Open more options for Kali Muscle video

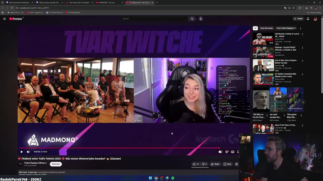click(303, 34)
